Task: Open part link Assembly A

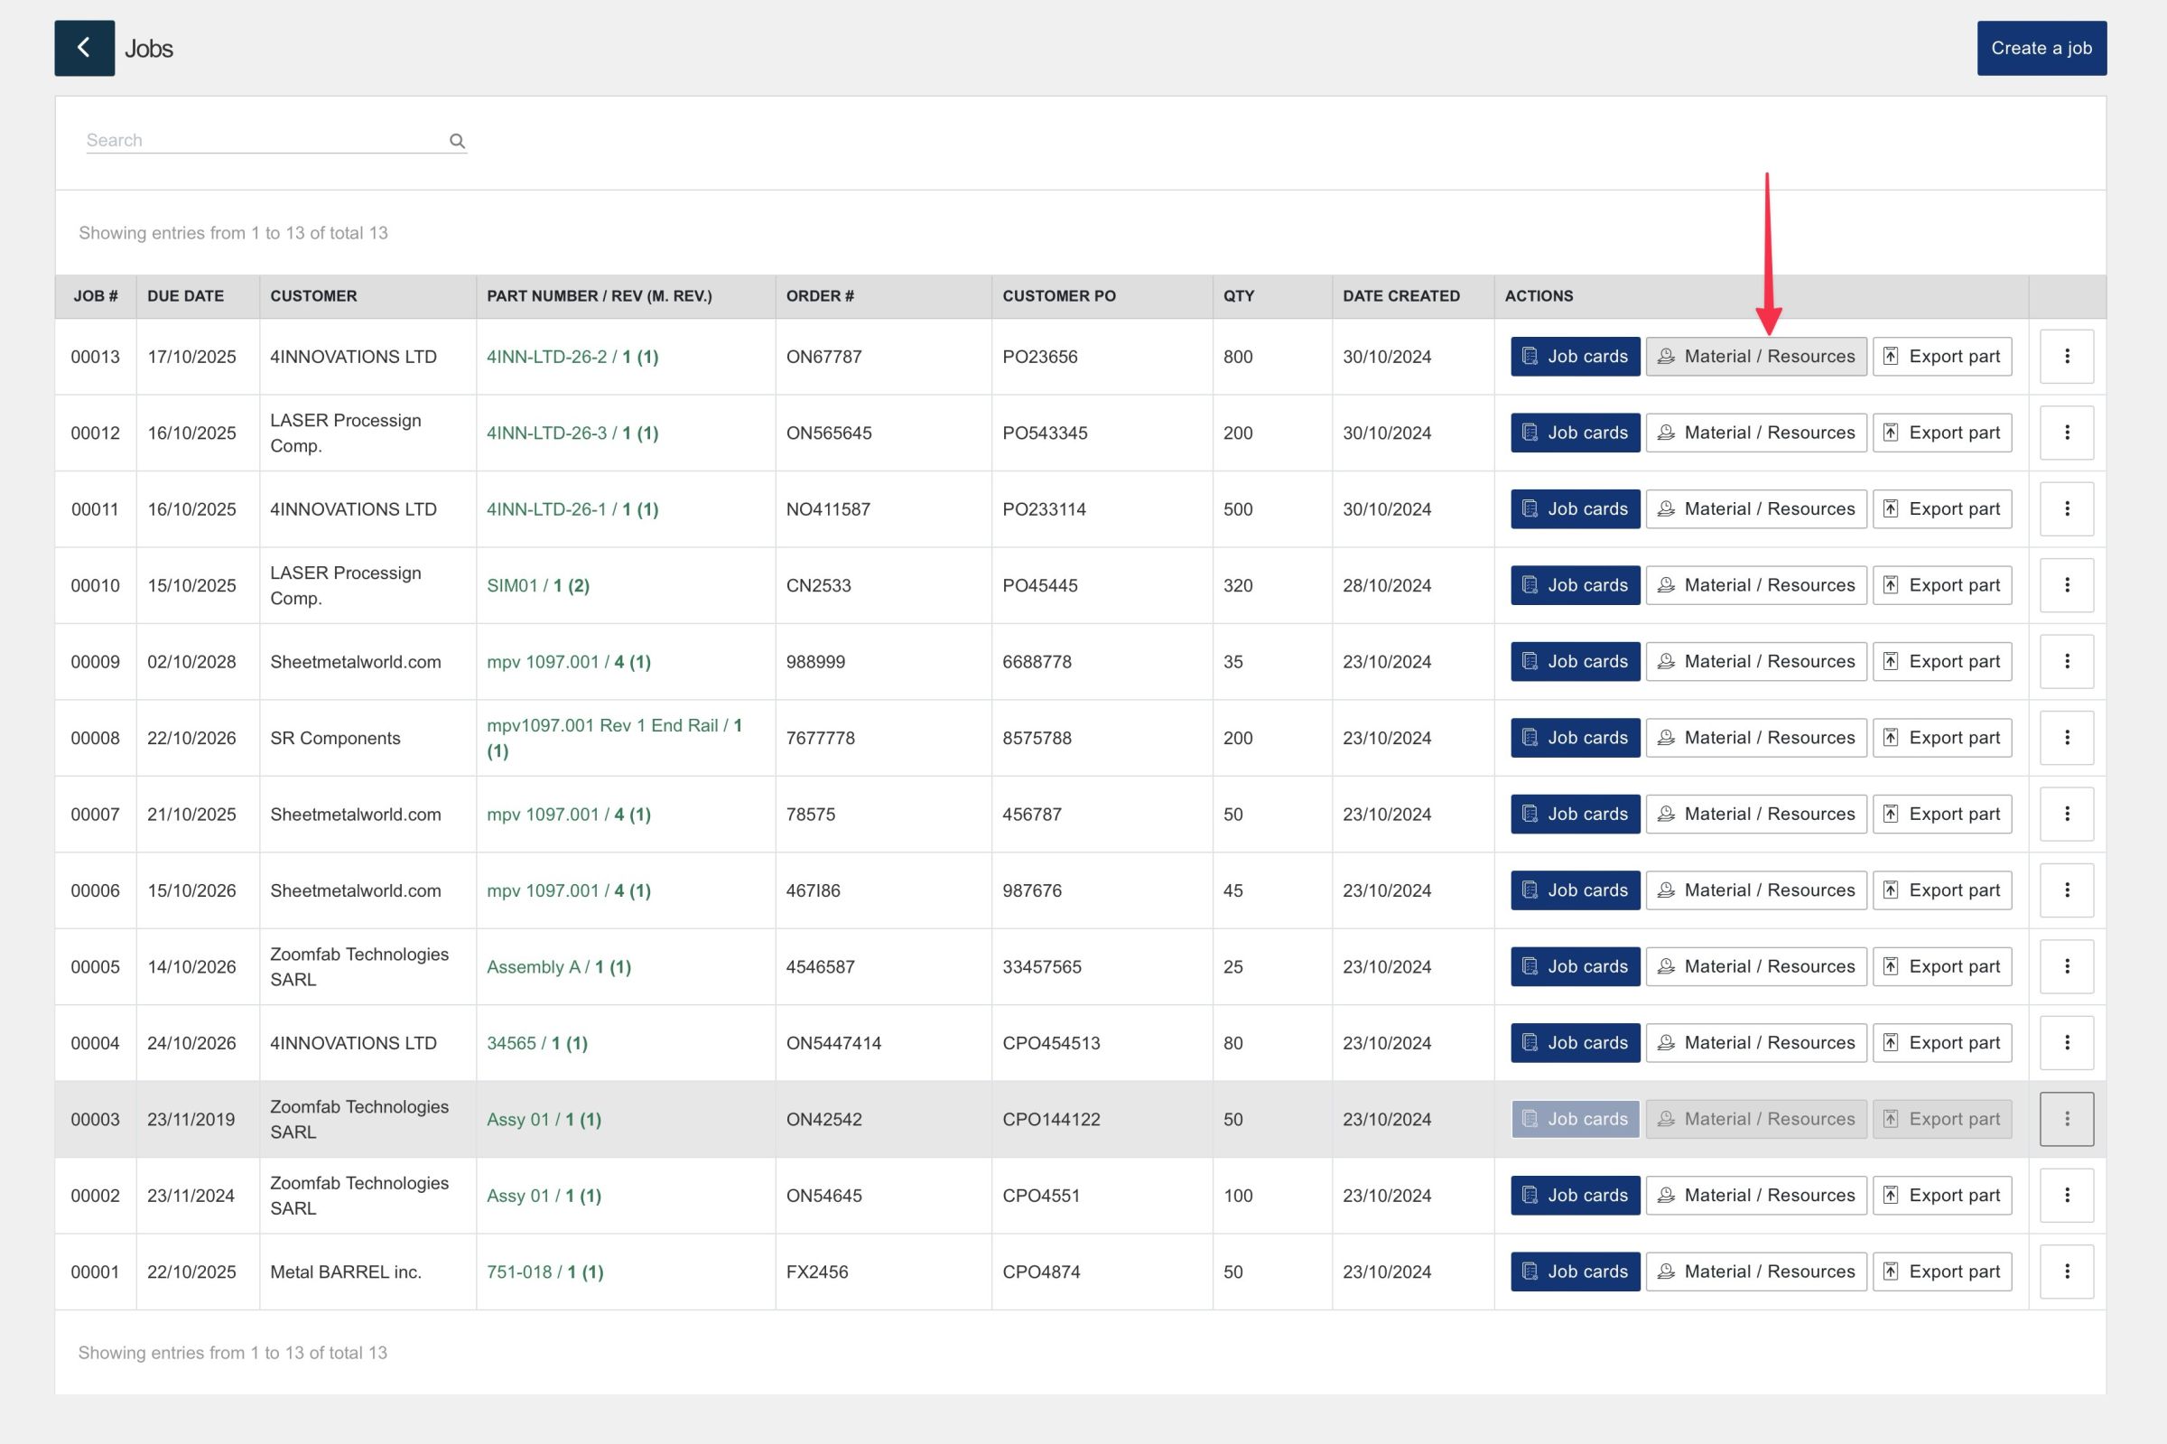Action: point(533,967)
